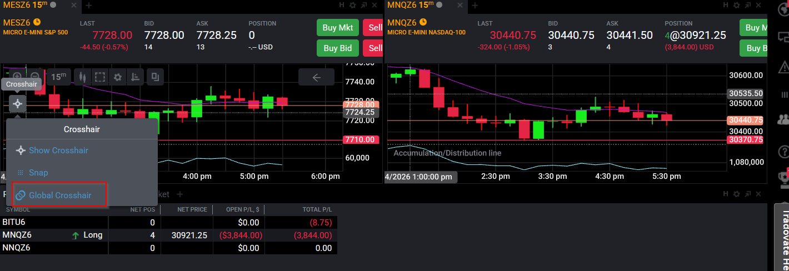789x271 pixels.
Task: Add new tab next to MESZ6 tab
Action: [x=88, y=5]
